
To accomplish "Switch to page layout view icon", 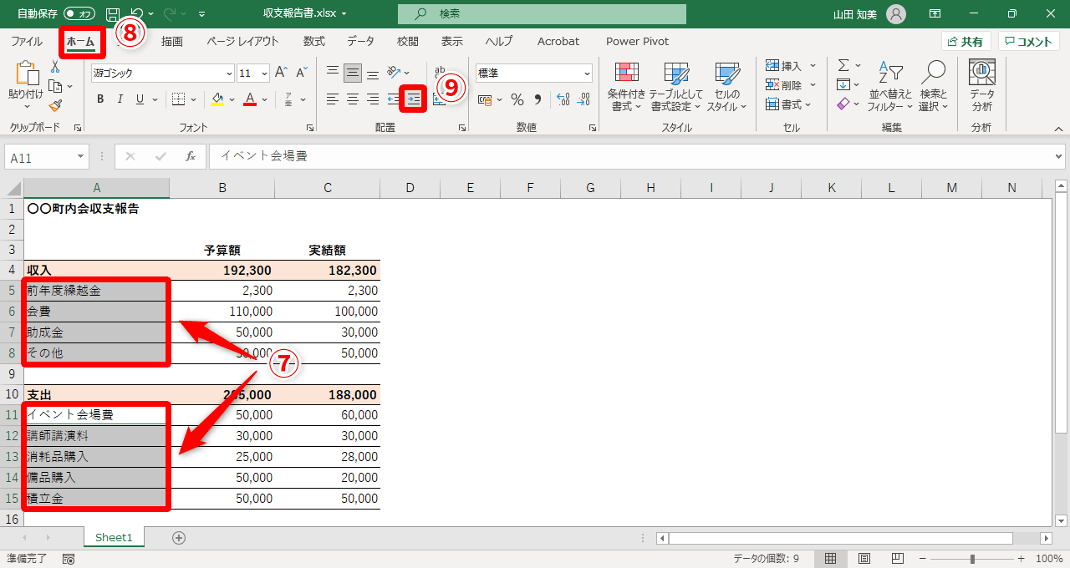I will click(864, 558).
